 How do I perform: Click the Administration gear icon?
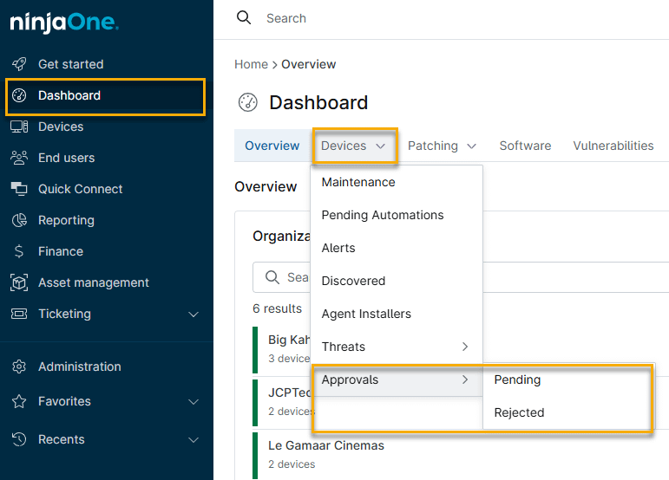pos(19,366)
